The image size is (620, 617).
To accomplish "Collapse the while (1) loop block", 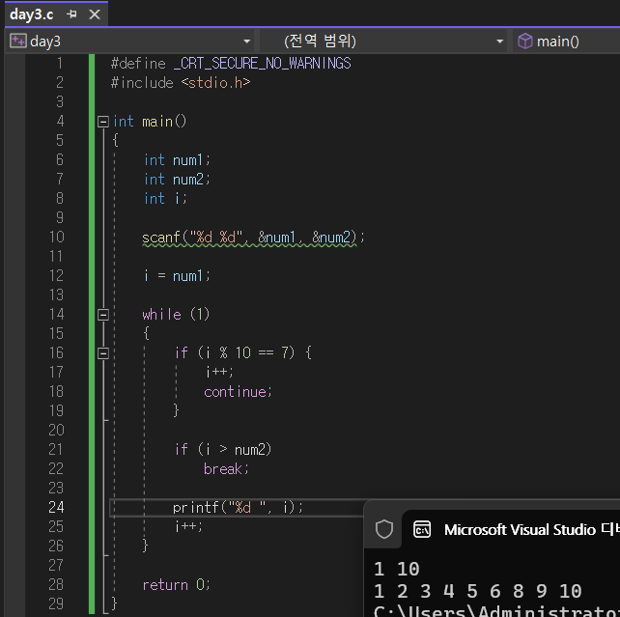I will coord(103,315).
